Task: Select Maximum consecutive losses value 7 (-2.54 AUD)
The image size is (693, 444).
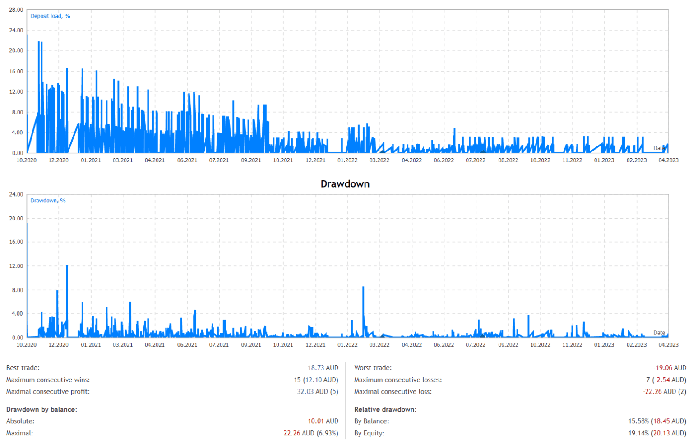Action: click(x=666, y=380)
